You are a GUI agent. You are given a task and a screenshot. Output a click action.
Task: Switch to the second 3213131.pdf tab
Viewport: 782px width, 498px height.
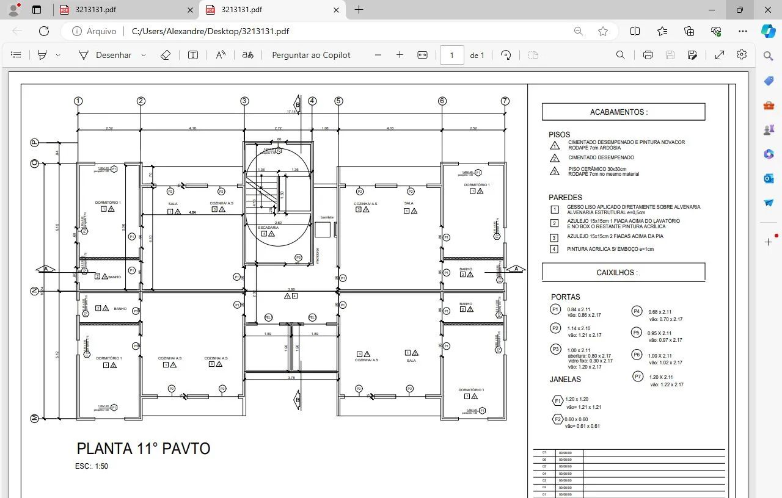click(x=269, y=10)
